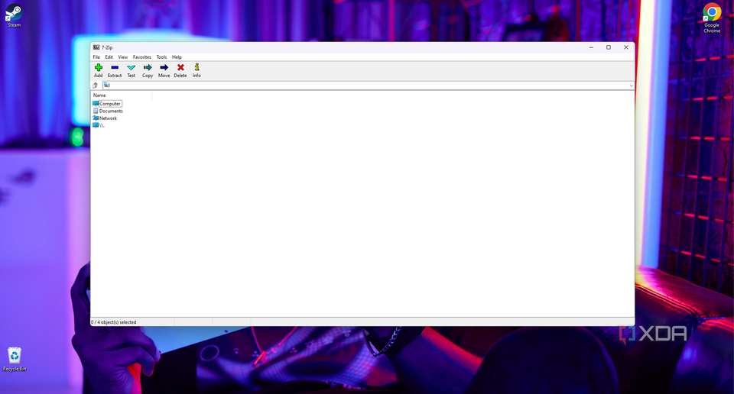This screenshot has height=394, width=734.
Task: Click the Test toolbar icon
Action: (x=131, y=68)
